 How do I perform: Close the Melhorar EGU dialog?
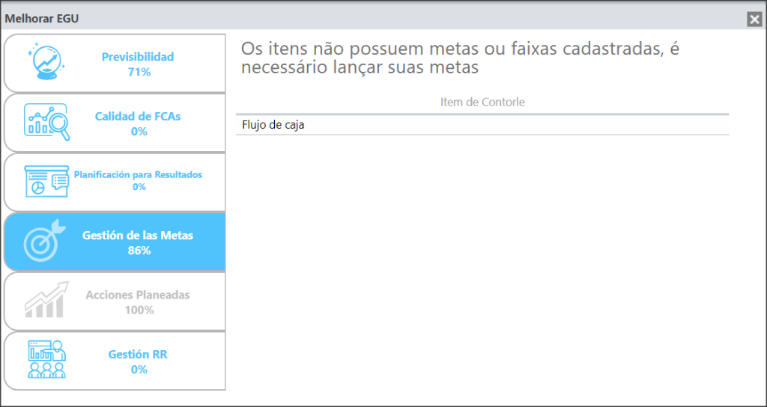coord(754,19)
